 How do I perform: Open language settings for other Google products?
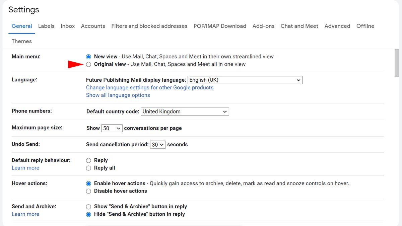click(x=150, y=87)
